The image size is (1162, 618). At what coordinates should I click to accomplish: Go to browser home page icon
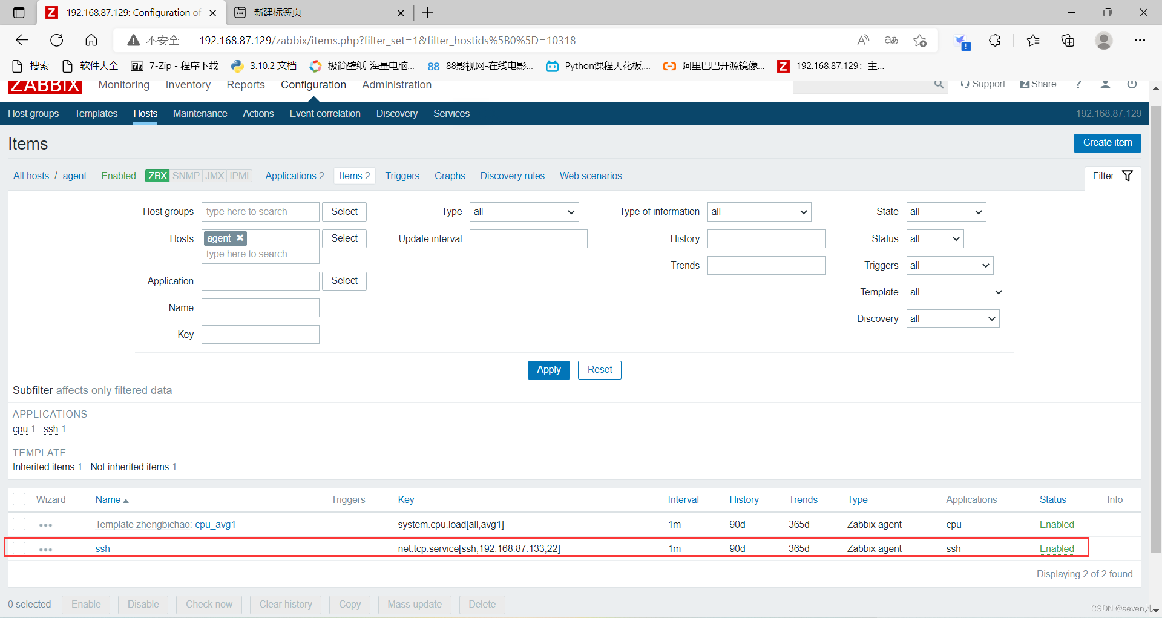click(91, 40)
